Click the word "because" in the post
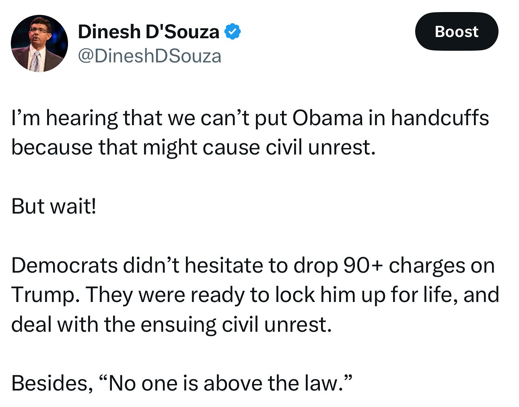Screen dimensions: 519x407 (x=51, y=147)
